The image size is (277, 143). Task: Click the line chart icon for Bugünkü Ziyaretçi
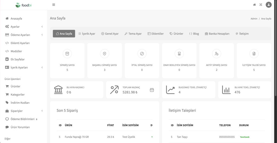(x=170, y=90)
